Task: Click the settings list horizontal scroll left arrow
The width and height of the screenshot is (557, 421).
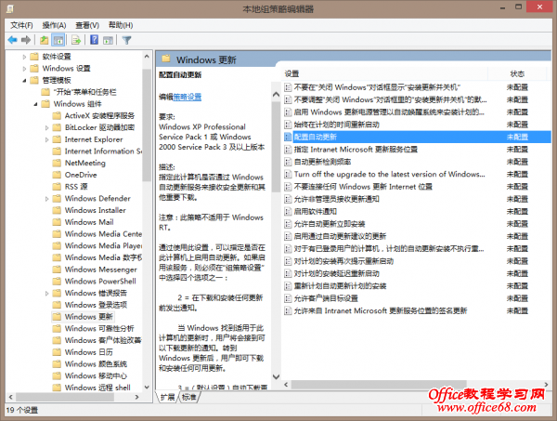Action: tap(286, 385)
